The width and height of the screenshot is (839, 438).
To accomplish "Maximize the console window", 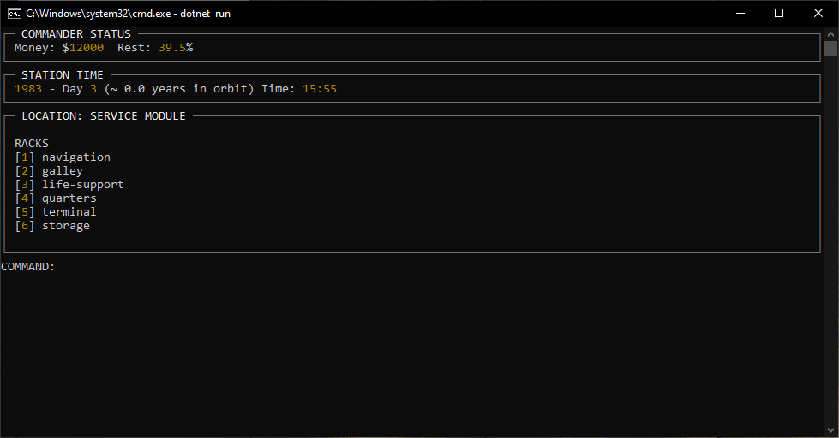I will pos(779,14).
